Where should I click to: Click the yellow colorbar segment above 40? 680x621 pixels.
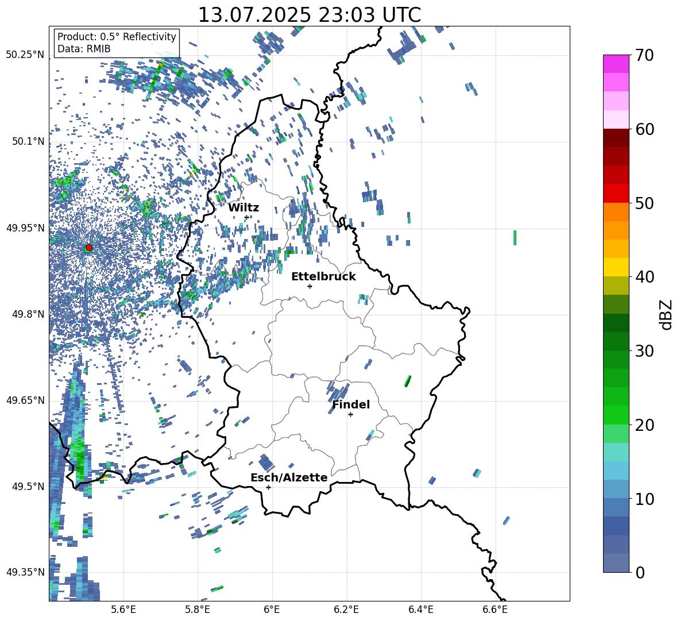[x=616, y=267]
